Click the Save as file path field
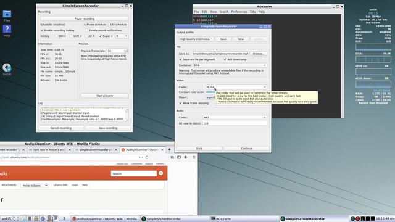Screen dimensions: 395x222 (x=221, y=54)
